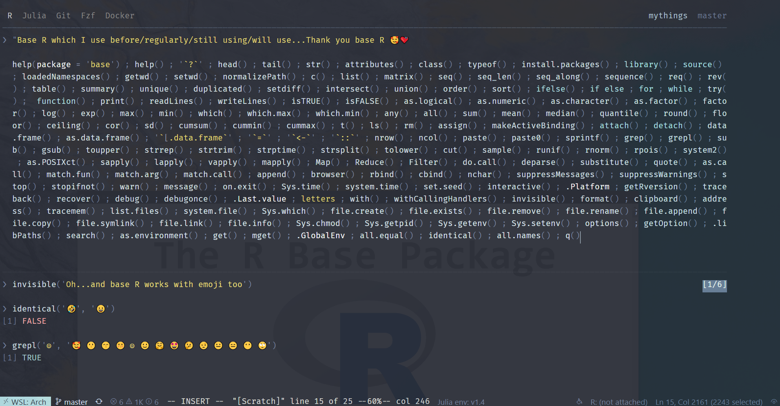Click the info count 6 icon

[152, 402]
